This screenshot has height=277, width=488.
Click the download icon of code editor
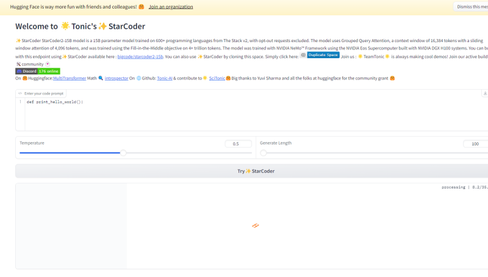point(485,93)
